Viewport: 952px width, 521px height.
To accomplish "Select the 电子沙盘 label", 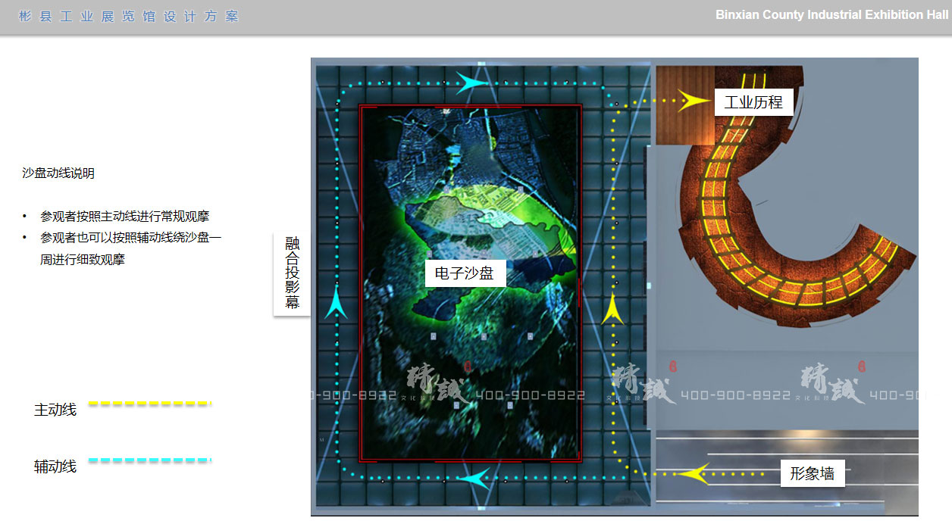I will 465,273.
